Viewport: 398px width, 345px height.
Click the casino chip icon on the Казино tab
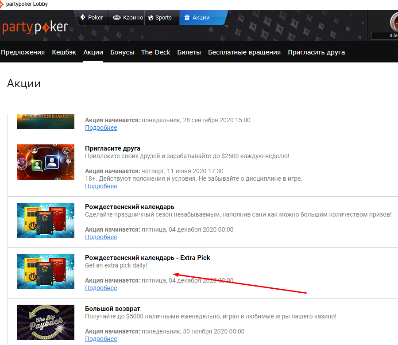[117, 17]
